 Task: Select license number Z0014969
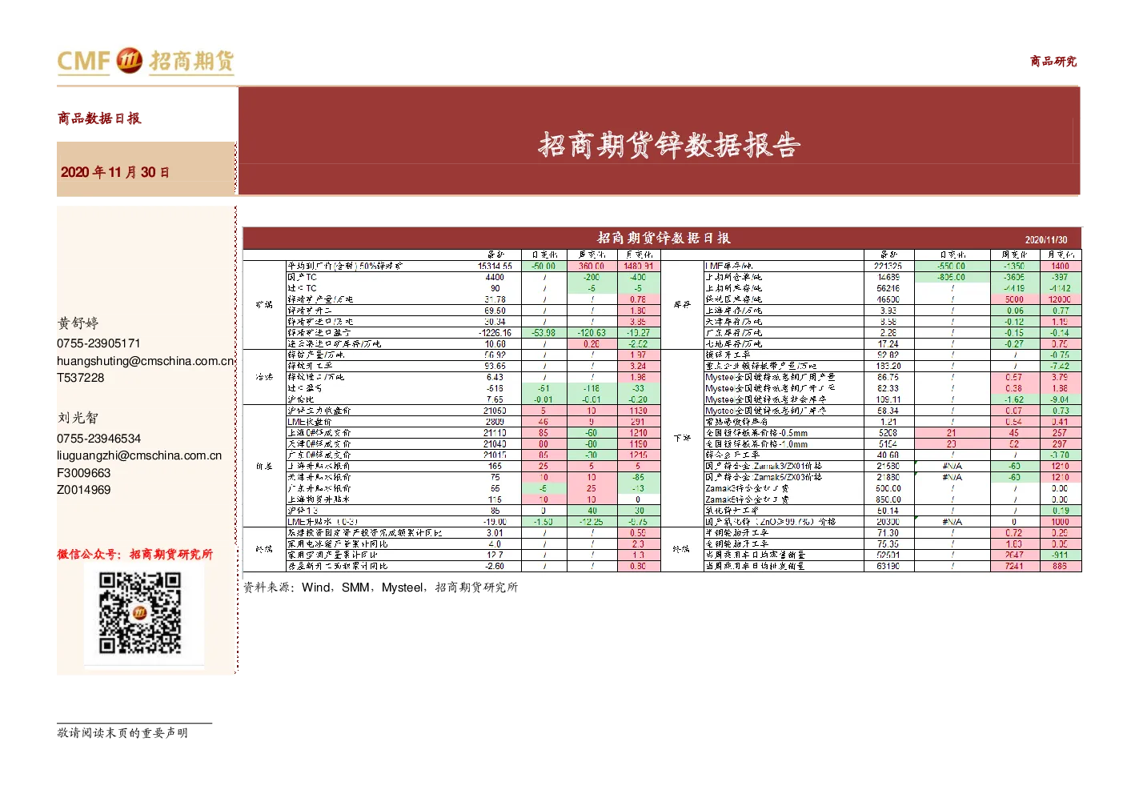84,490
